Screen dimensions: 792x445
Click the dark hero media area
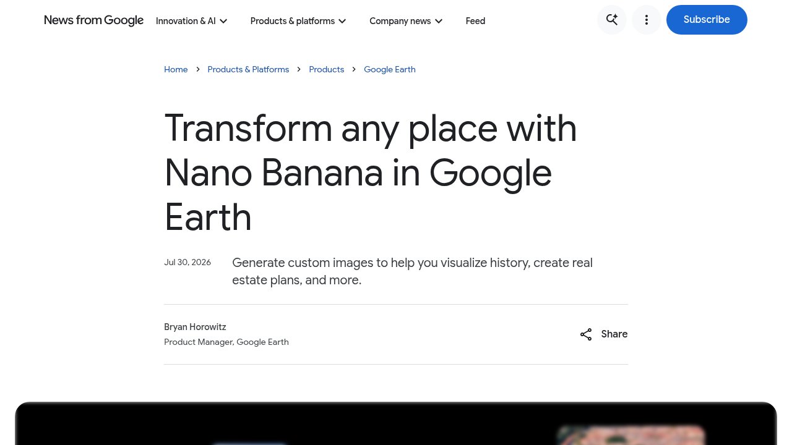(x=396, y=424)
